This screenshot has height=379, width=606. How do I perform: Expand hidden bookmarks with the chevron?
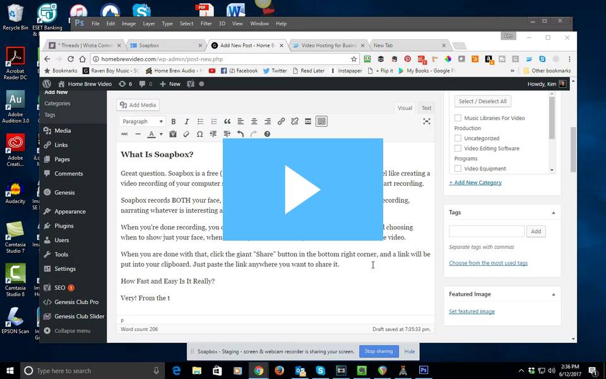[513, 71]
